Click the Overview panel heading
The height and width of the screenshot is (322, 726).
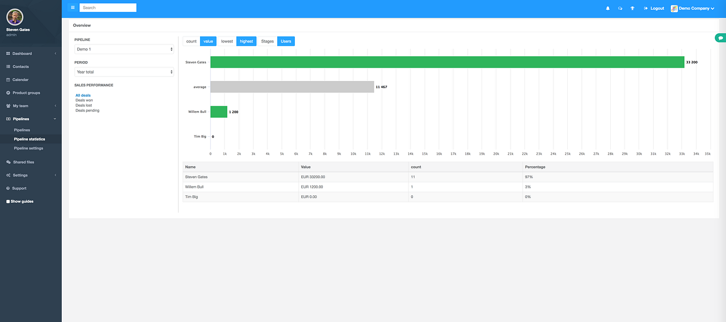[82, 25]
